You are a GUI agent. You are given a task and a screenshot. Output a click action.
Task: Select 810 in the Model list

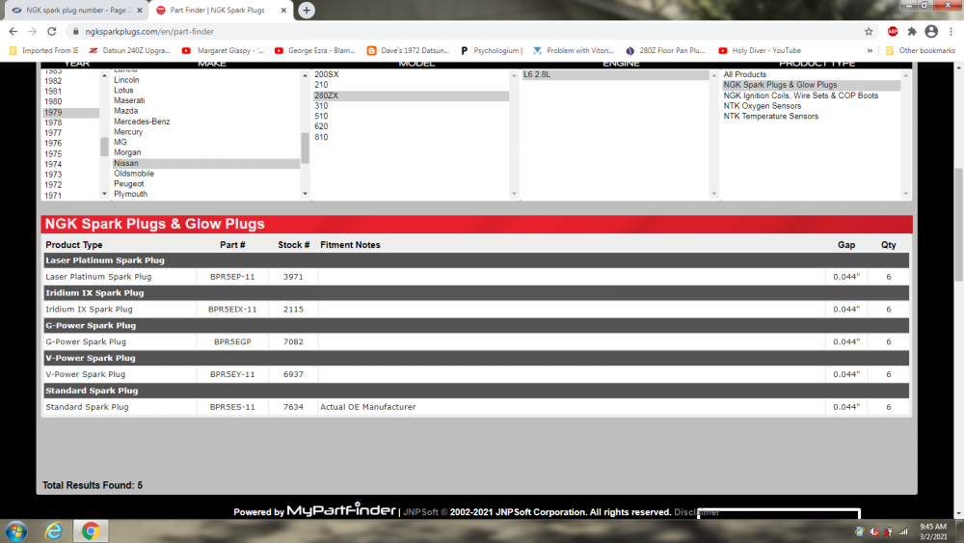point(321,137)
